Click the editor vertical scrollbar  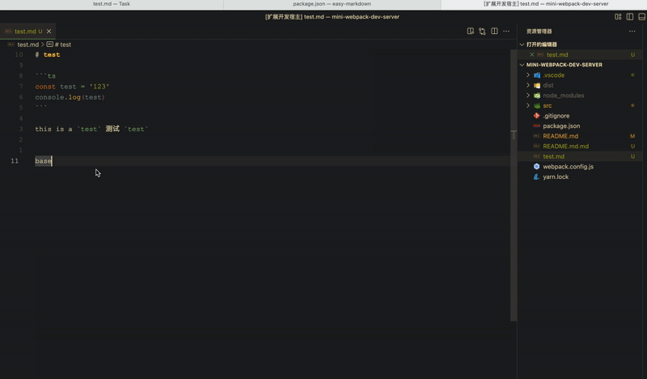click(x=514, y=185)
